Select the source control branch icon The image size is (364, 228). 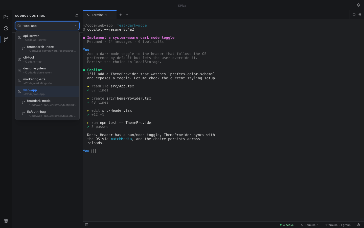tap(6, 40)
